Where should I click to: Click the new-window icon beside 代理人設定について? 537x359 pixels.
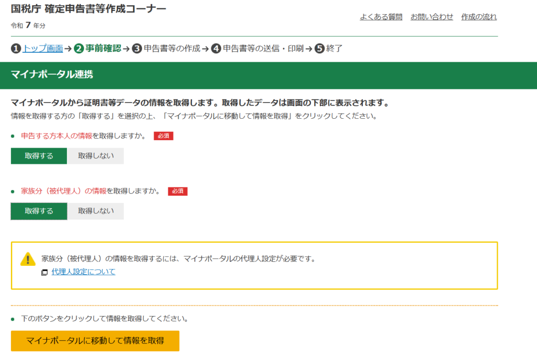pyautogui.click(x=45, y=272)
